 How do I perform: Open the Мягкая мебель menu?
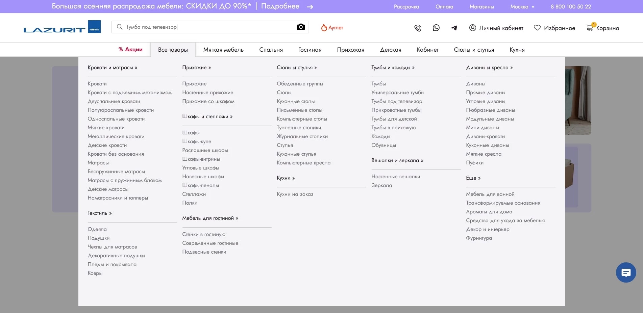223,50
